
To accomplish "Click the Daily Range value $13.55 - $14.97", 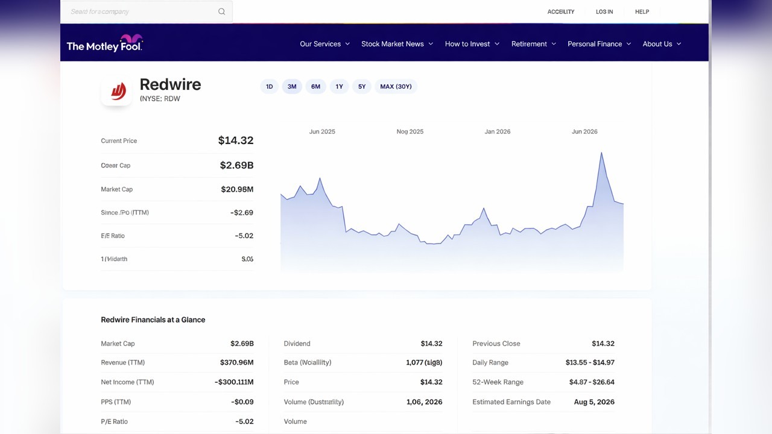I will click(590, 363).
